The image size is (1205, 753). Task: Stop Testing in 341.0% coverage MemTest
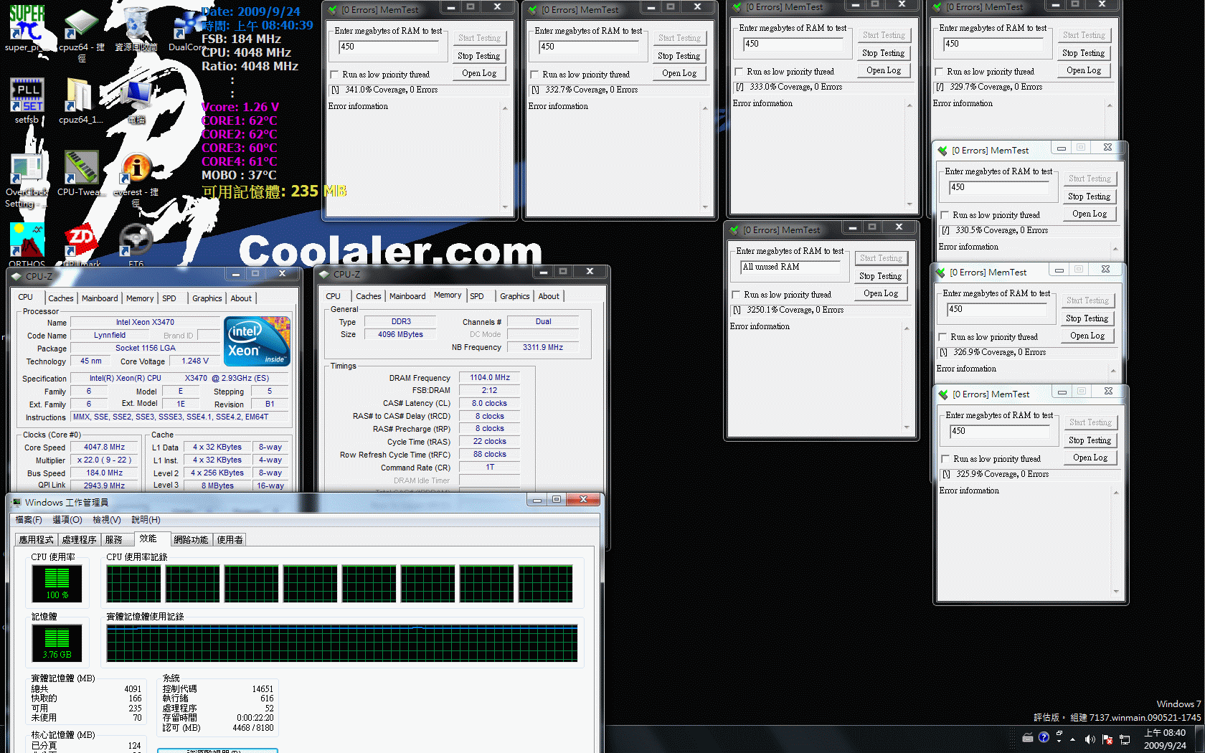478,56
